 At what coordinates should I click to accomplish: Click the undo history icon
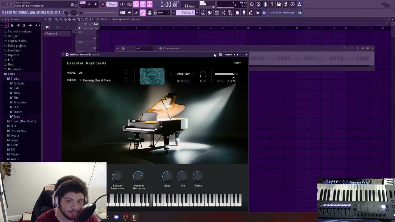(x=252, y=4)
